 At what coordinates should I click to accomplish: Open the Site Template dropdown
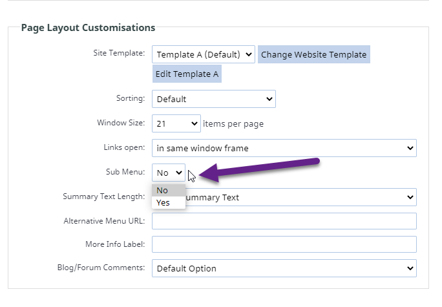(204, 54)
